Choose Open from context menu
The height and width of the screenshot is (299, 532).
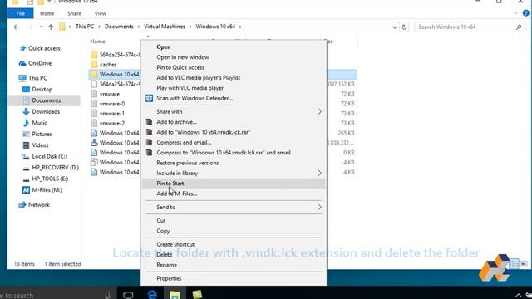point(234,47)
